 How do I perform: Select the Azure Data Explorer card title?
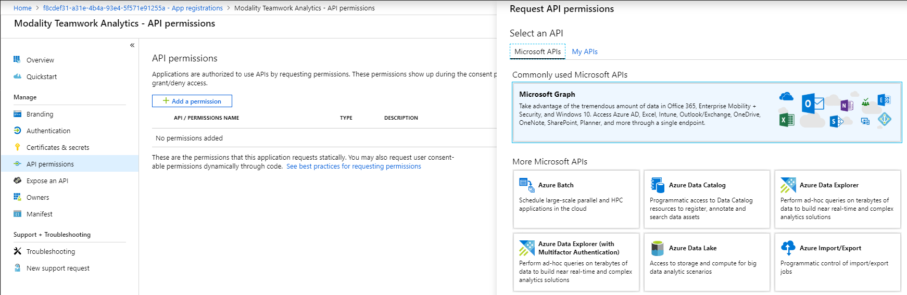tap(829, 185)
